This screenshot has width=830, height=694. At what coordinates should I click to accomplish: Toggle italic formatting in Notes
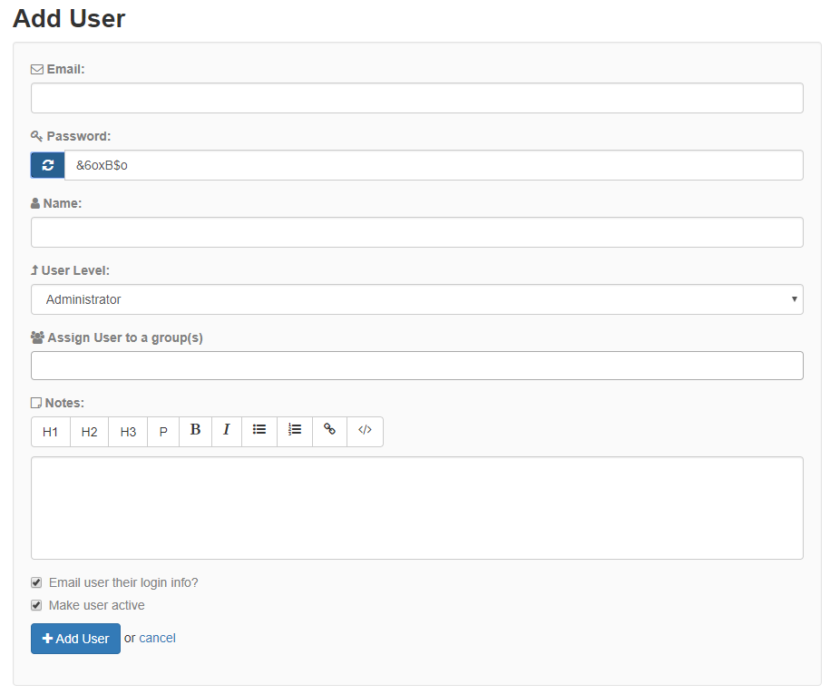pyautogui.click(x=227, y=432)
